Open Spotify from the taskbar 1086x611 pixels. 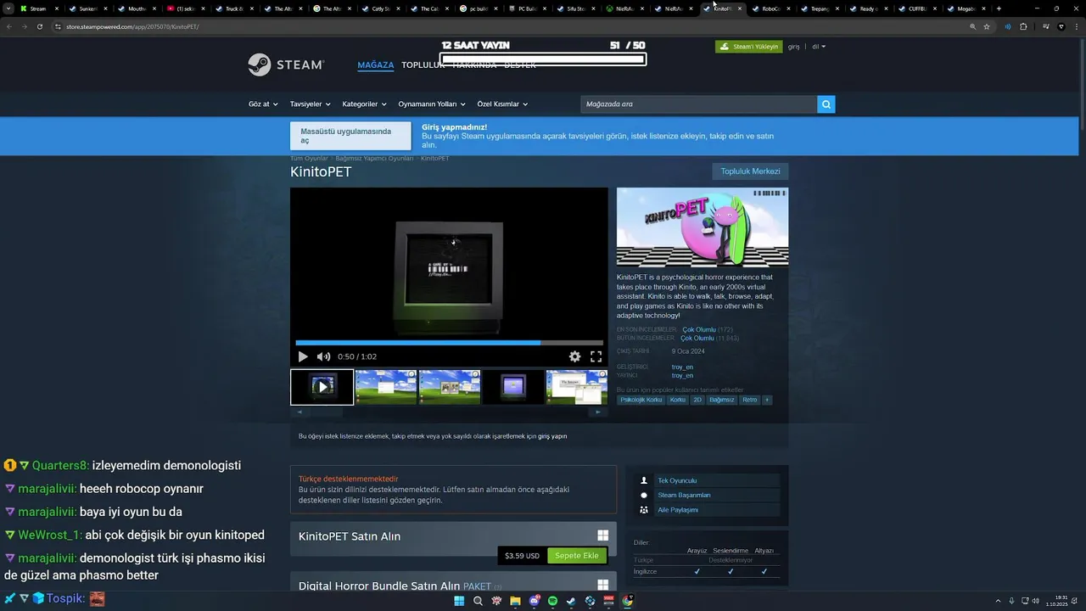point(552,601)
